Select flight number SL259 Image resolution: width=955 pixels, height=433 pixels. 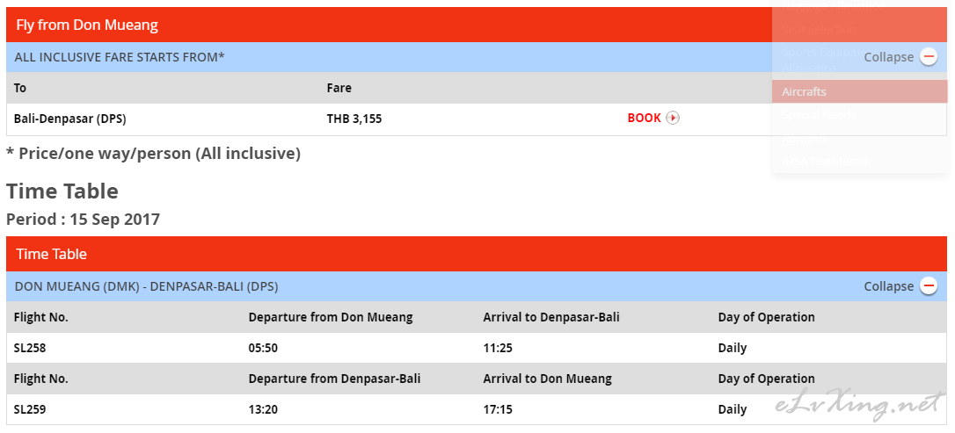coord(30,410)
